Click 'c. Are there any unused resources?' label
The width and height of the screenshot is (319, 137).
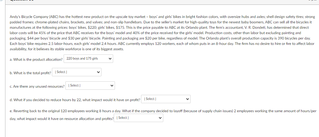tap(37, 87)
